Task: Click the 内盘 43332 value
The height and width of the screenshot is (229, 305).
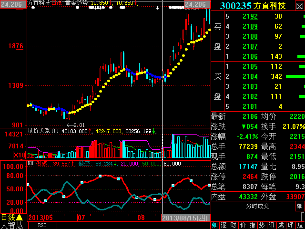Action: coord(248,197)
